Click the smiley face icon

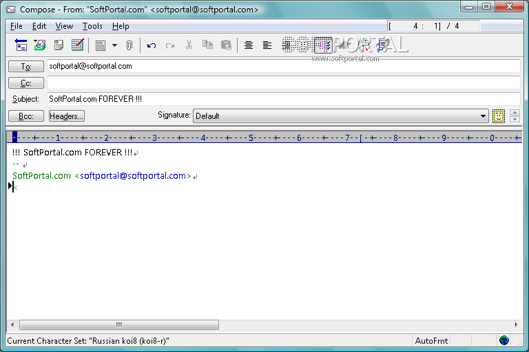(499, 116)
